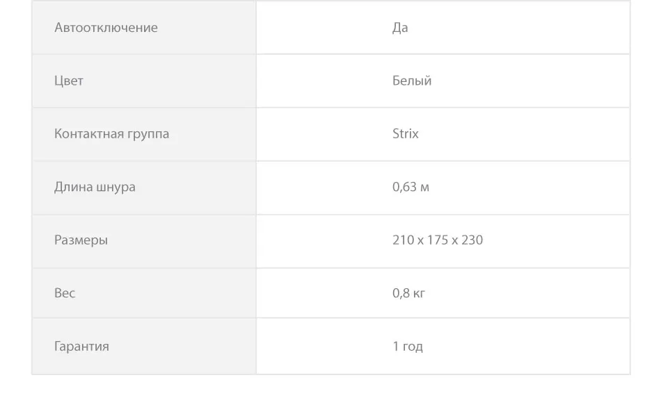
Task: Click the number 175 in dimensions
Action: click(x=438, y=240)
